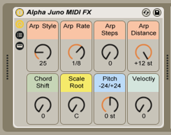
Task: Click the Scale Root knob
Action: pyautogui.click(x=76, y=105)
